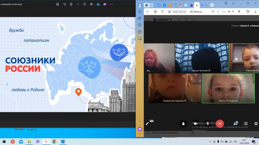Open the video player icon in sidebar
Screen dimensions: 259x145
tap(140, 25)
